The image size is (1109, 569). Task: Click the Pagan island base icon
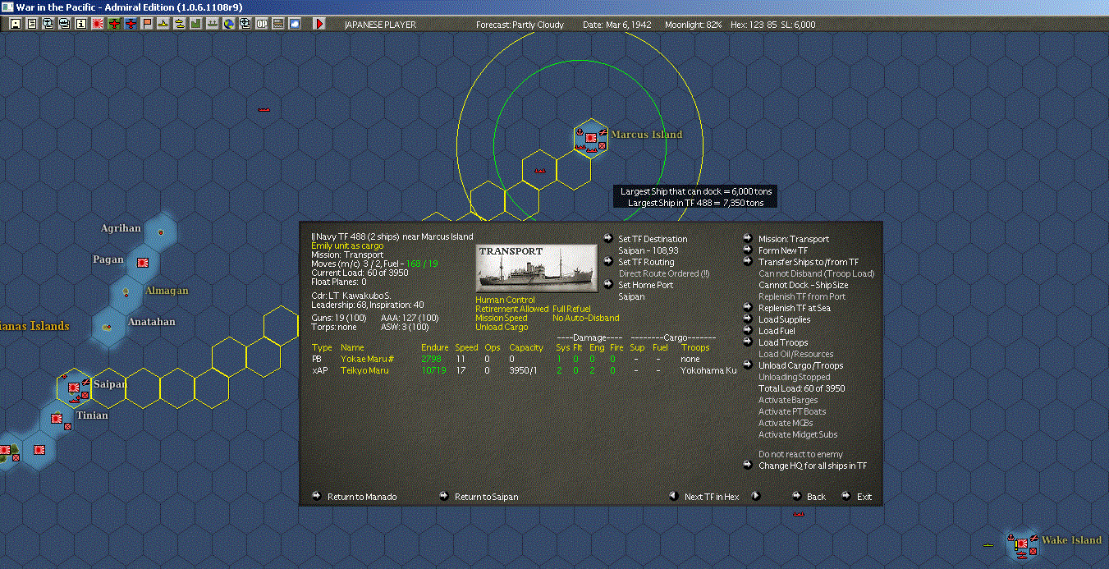click(x=142, y=263)
